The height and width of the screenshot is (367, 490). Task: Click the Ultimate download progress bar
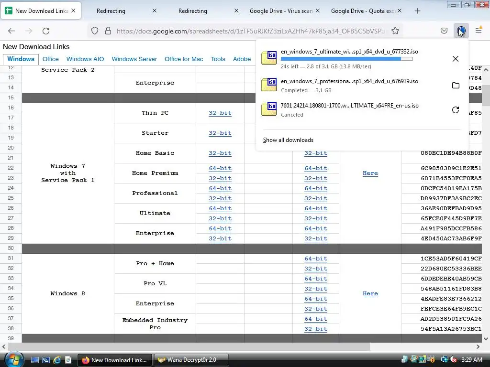346,59
